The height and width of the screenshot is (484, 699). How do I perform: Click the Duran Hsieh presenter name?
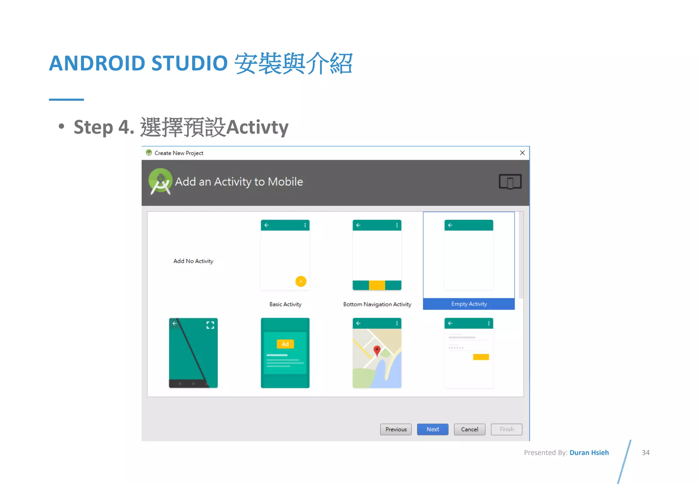click(x=589, y=453)
